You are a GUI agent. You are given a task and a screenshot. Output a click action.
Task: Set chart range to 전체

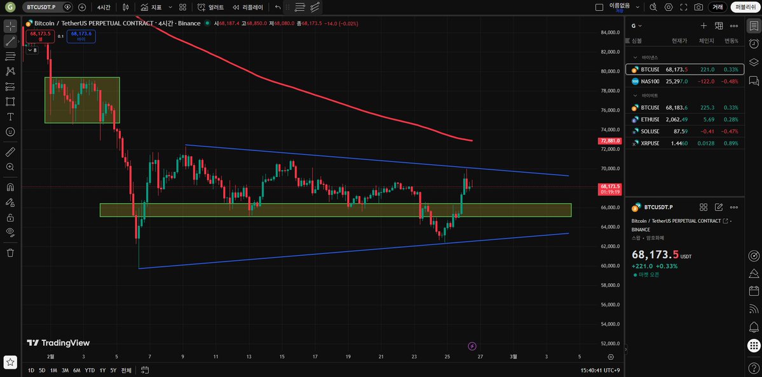point(126,370)
